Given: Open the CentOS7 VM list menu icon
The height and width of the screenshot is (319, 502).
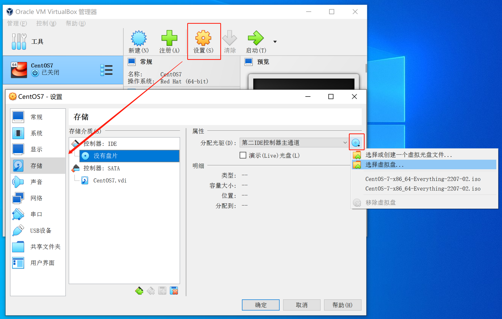Looking at the screenshot, I should click(x=106, y=70).
